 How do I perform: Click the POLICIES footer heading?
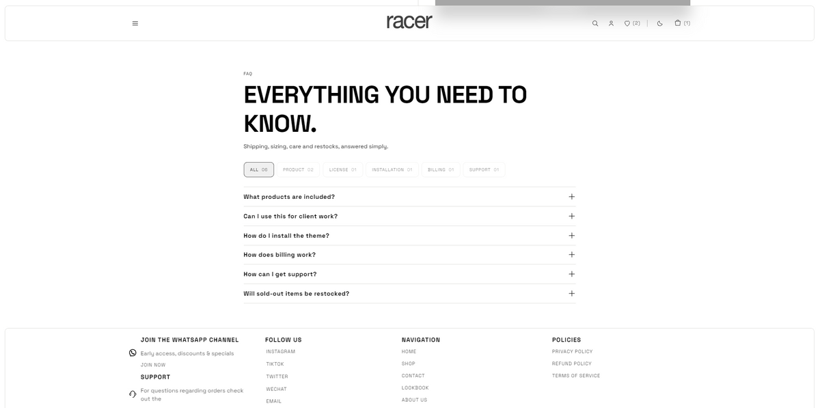[566, 340]
